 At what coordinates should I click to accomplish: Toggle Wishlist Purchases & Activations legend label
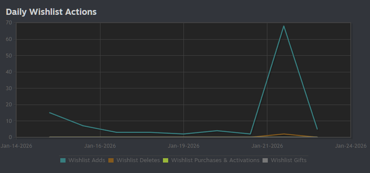coord(215,160)
